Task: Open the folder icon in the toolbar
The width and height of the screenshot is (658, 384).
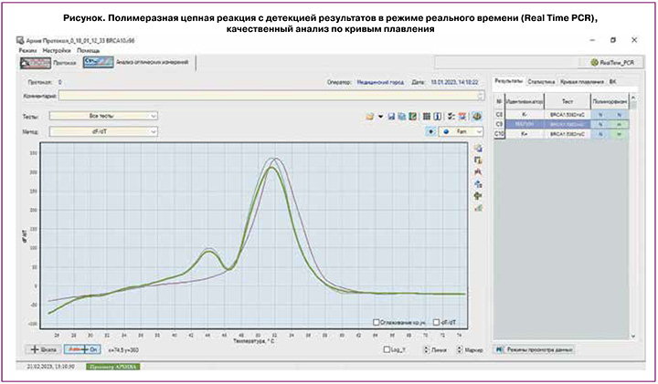Action: [369, 117]
